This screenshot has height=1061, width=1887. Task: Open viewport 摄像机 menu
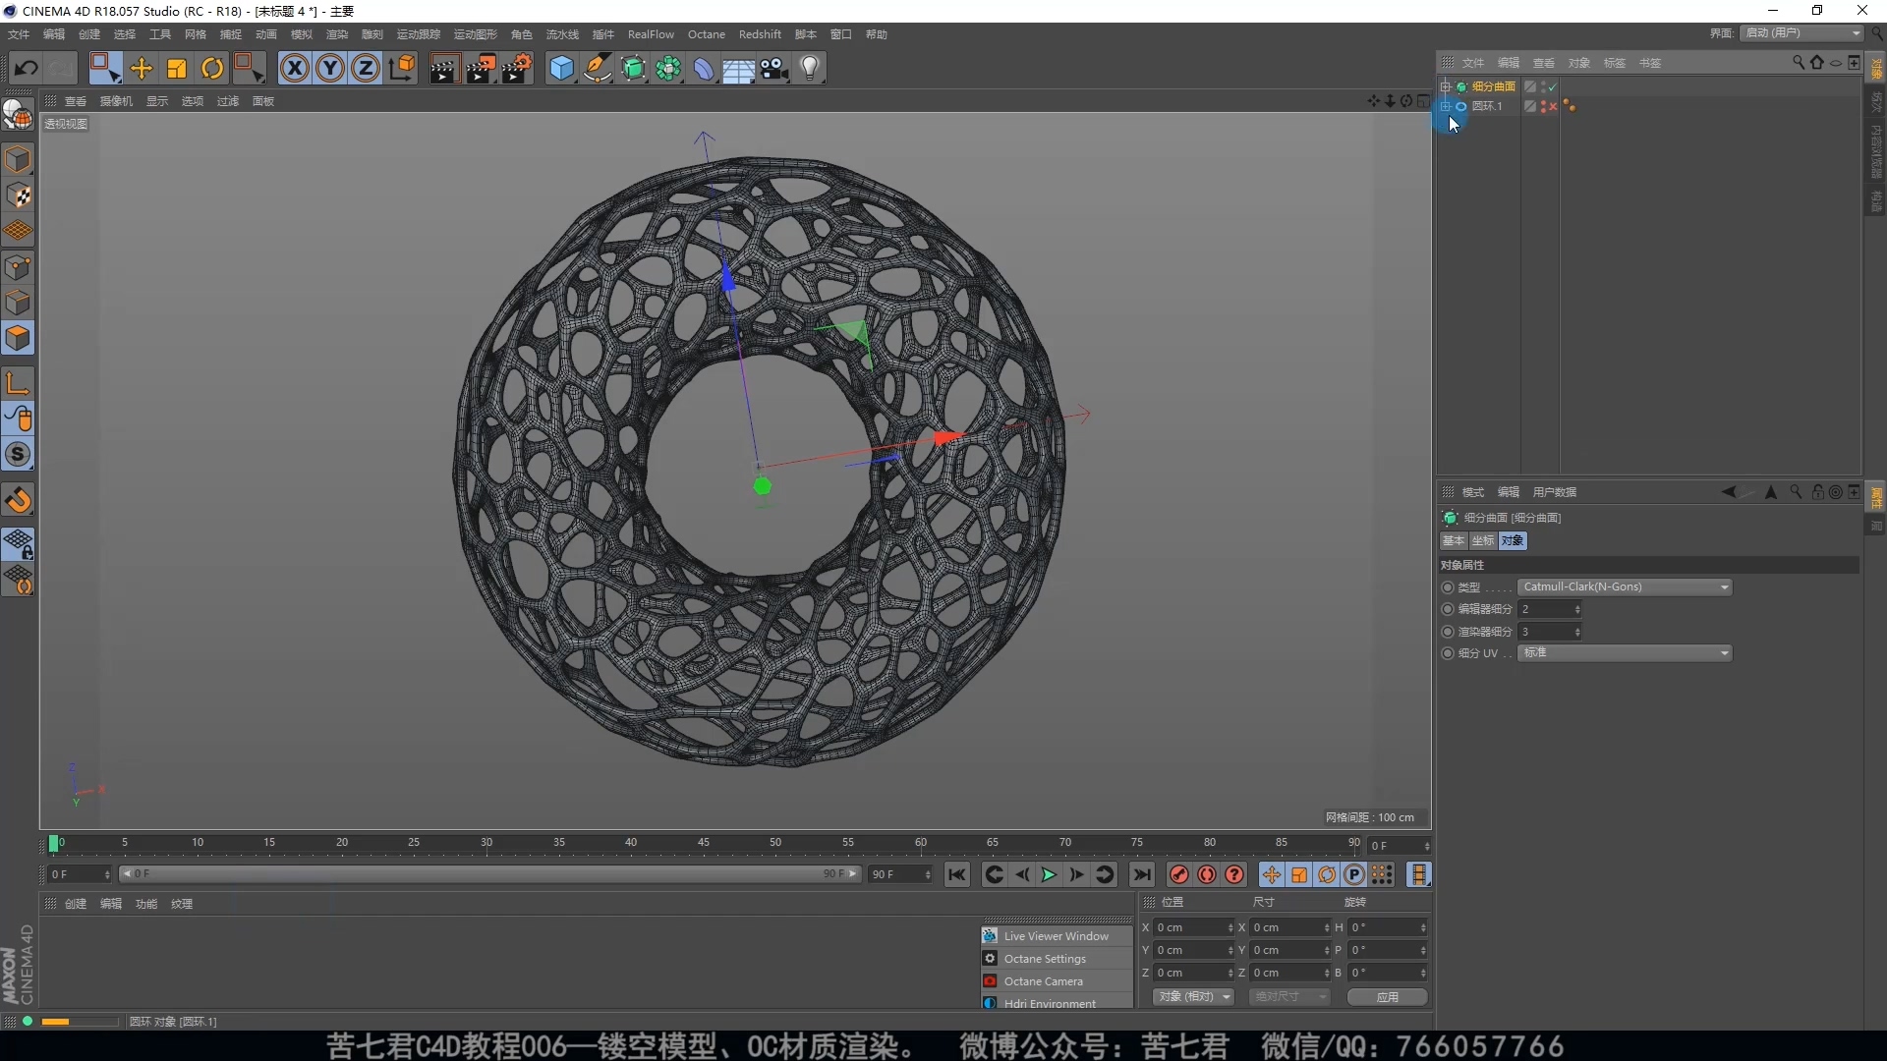pyautogui.click(x=116, y=101)
